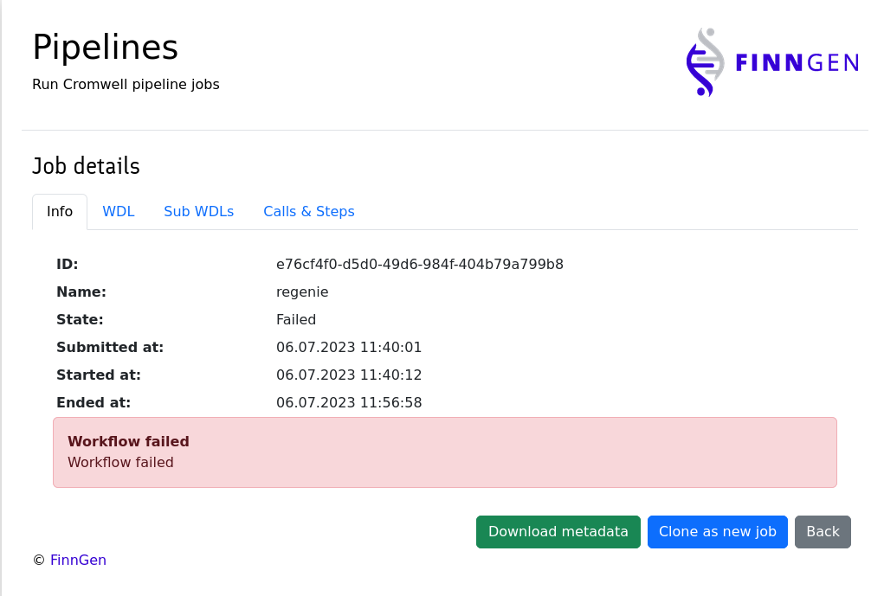Click the Failed state value
This screenshot has width=884, height=596.
[x=296, y=320]
